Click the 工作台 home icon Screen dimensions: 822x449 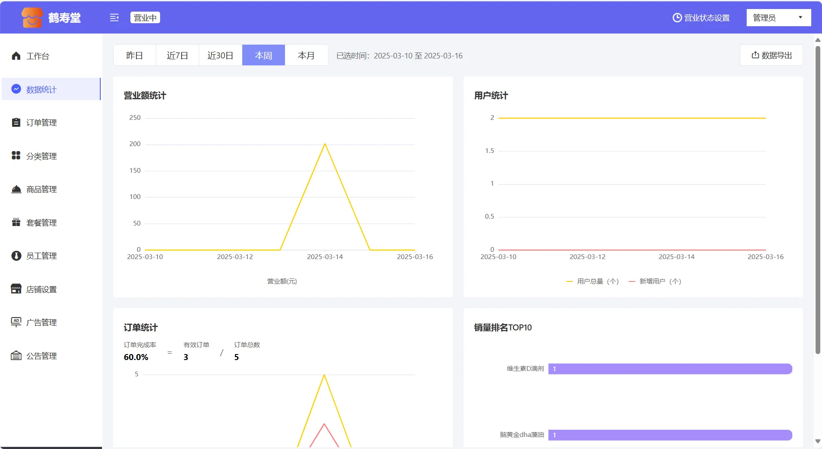(x=16, y=56)
